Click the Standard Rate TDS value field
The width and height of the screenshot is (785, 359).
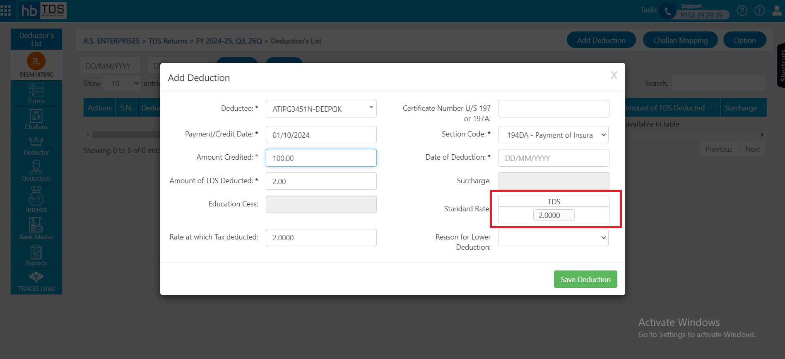(554, 215)
